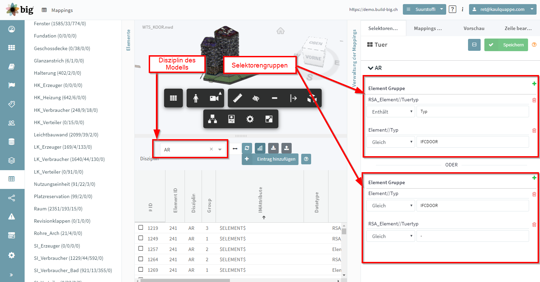
Task: Open the warning triangle icon in sidebar
Action: [x=12, y=217]
